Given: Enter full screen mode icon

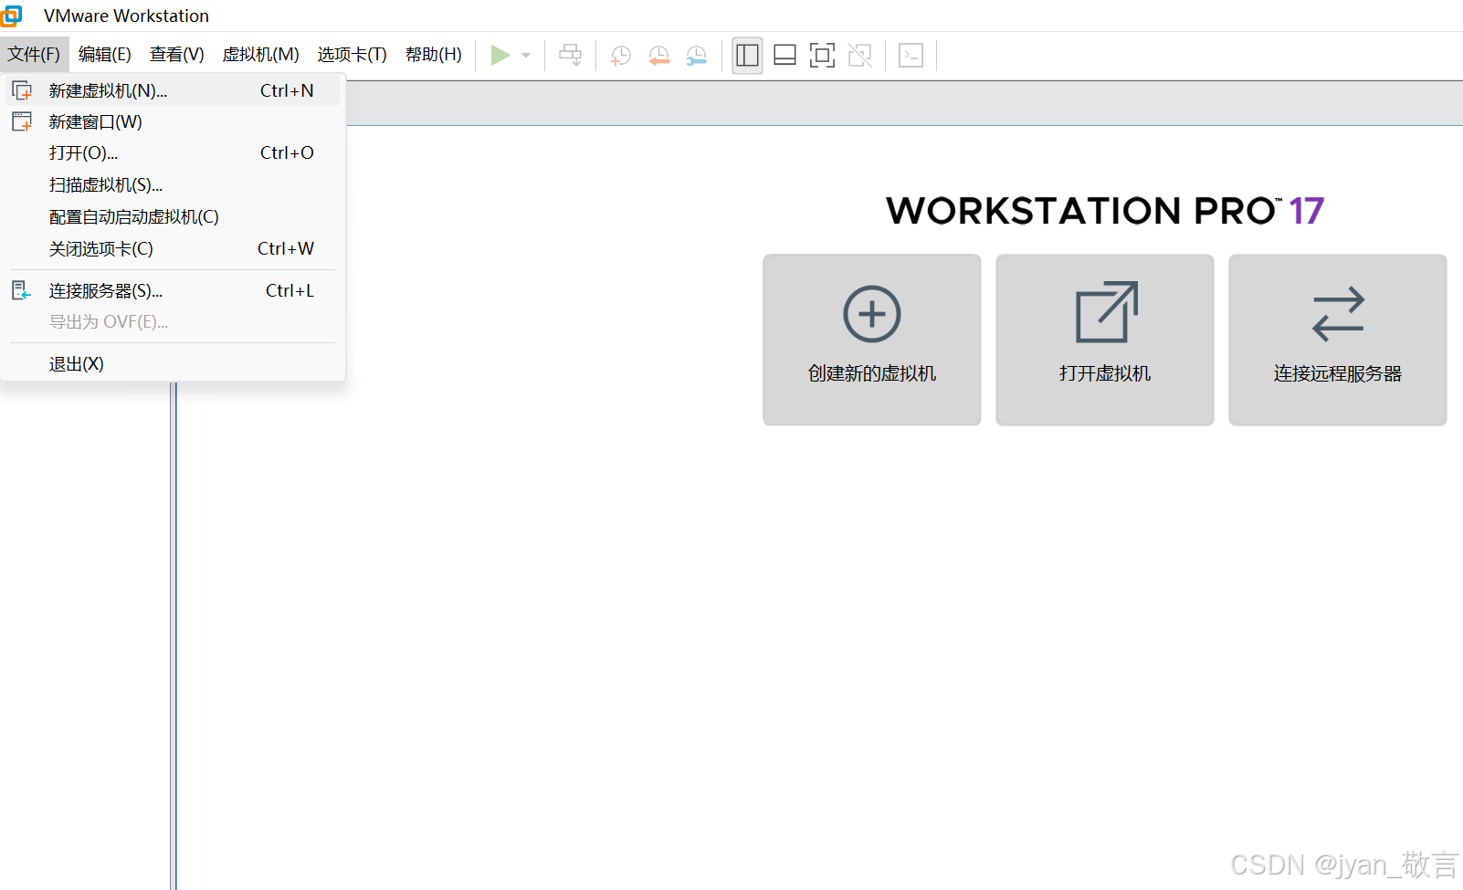Looking at the screenshot, I should [822, 56].
